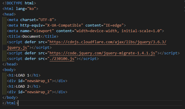Click the opening head tag

point(9,14)
